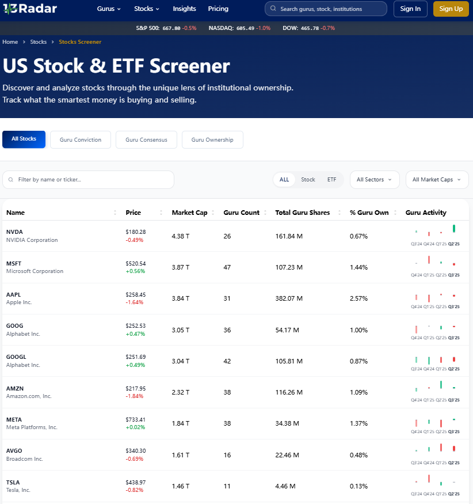Switch to Guru Conviction tab

pyautogui.click(x=81, y=139)
